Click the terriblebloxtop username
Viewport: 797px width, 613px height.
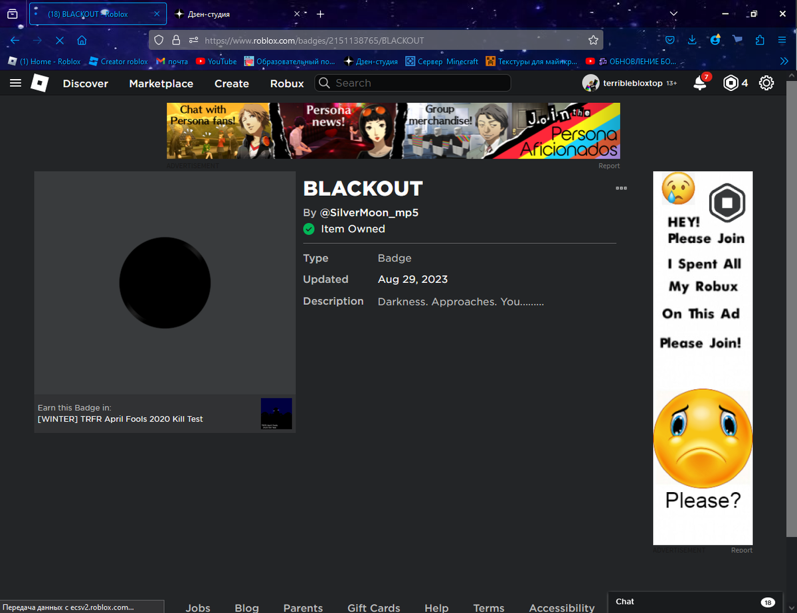(632, 83)
